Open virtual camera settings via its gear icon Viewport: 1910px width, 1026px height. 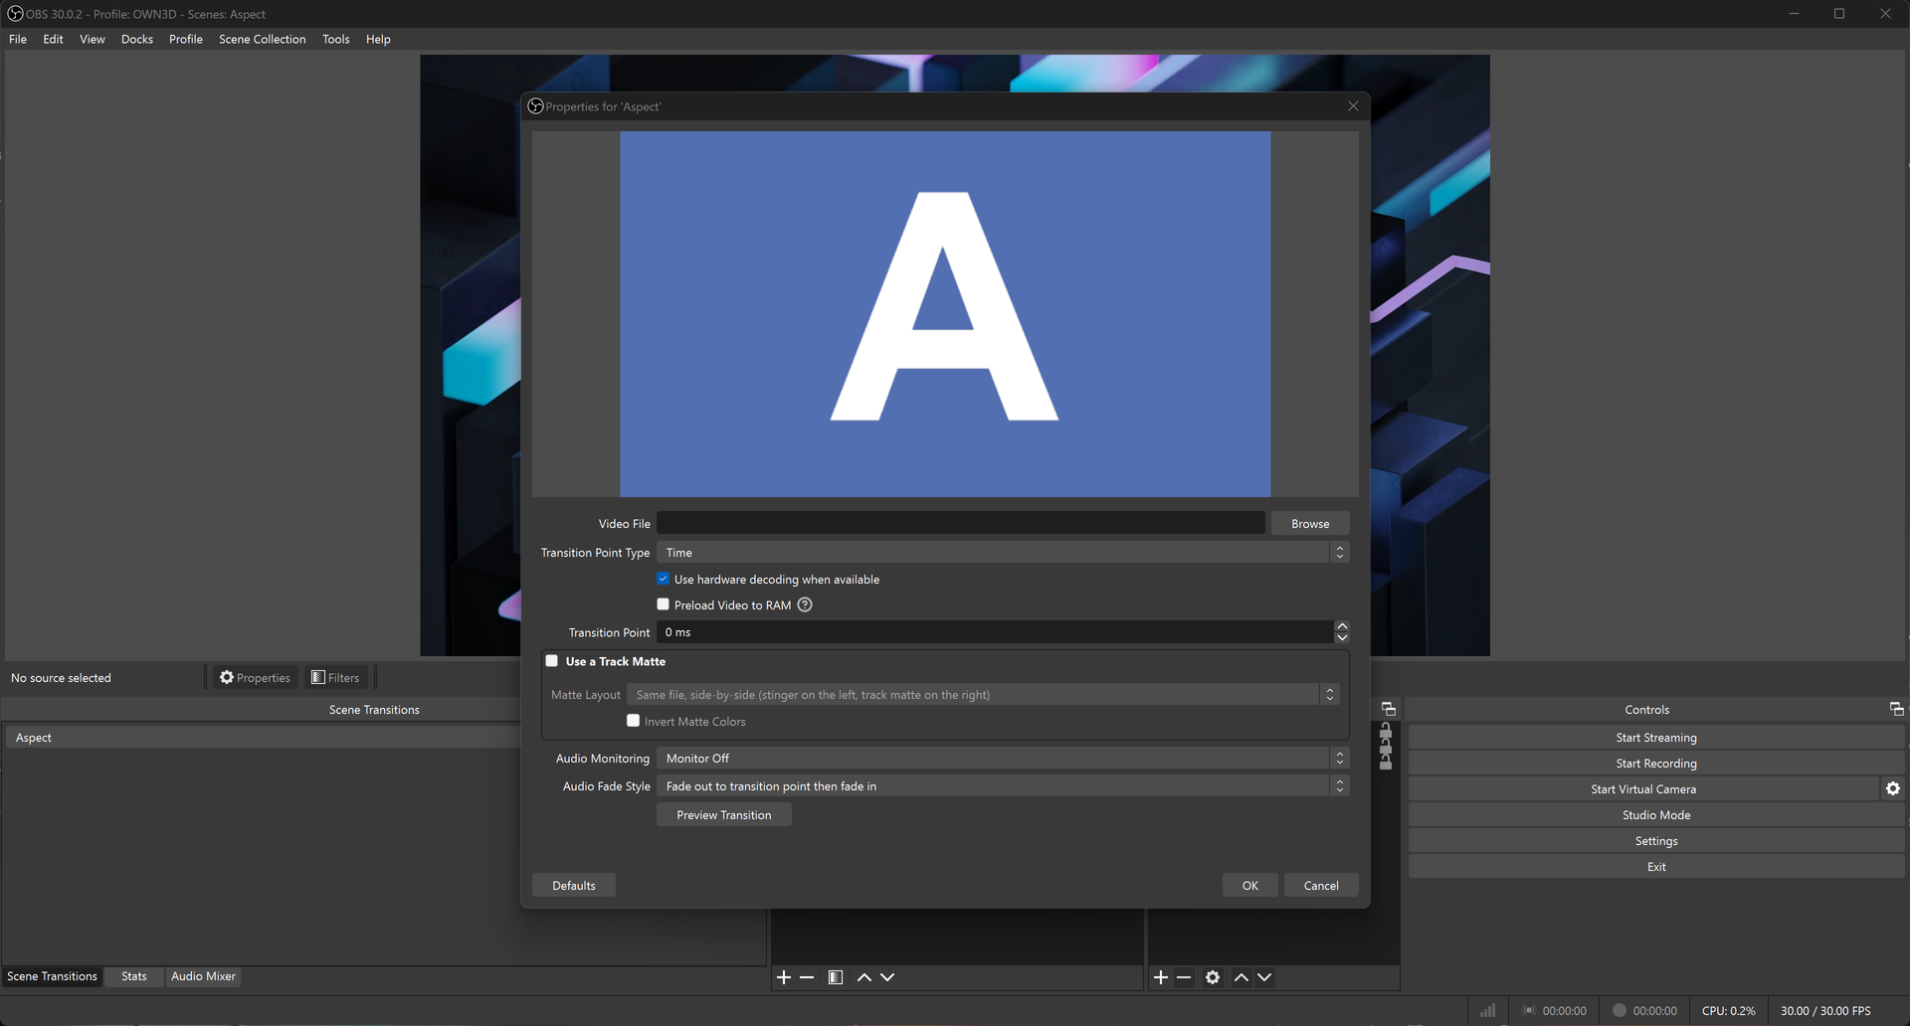click(1893, 788)
